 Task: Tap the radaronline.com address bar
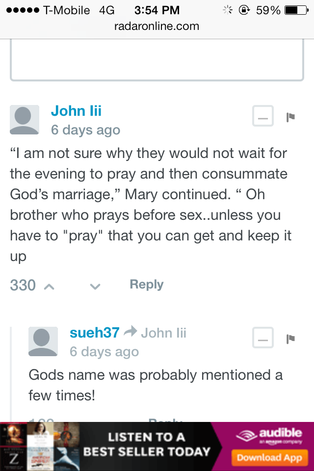(157, 26)
